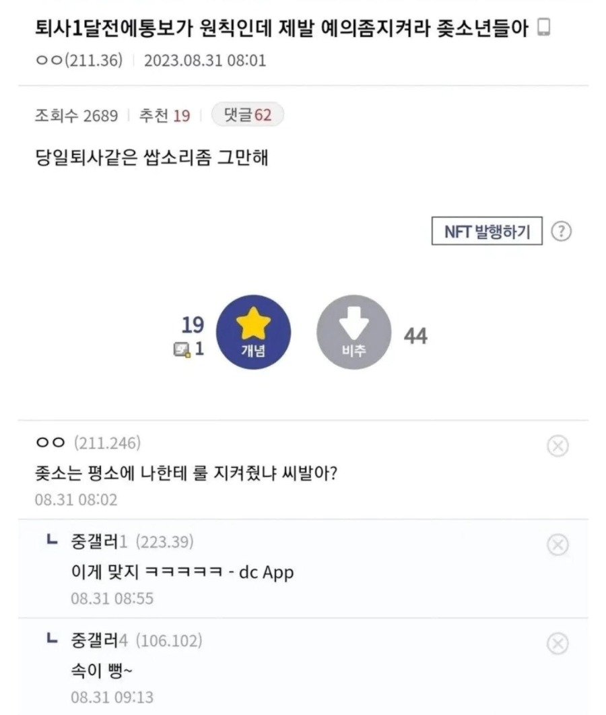
Task: Remove 중갤러1's reply using its X icon
Action: (558, 544)
